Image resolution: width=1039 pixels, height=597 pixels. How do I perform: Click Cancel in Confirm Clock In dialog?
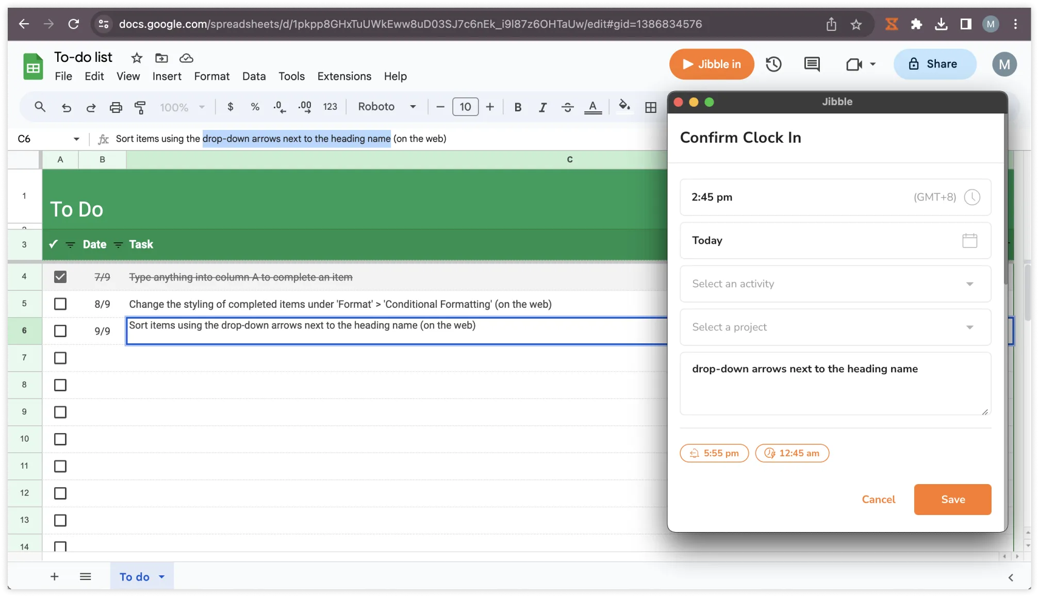(x=878, y=499)
